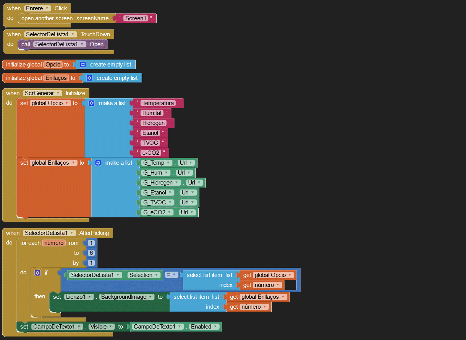Click the gear icon on the if block
Screen dimensions: 466x340
pos(37,273)
